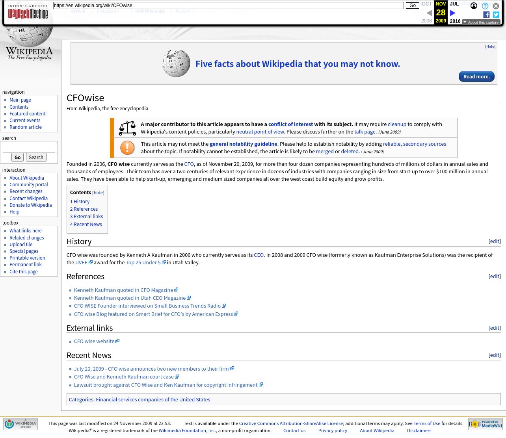Open Featured content navigation link

(28, 114)
